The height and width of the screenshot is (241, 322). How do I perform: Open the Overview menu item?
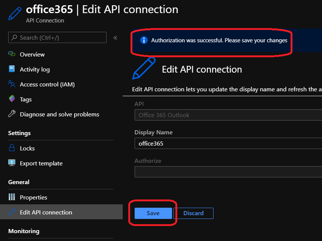32,54
